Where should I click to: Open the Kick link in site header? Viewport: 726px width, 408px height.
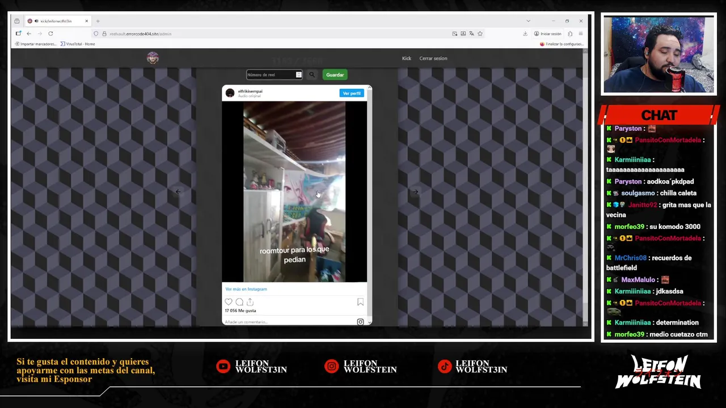407,58
